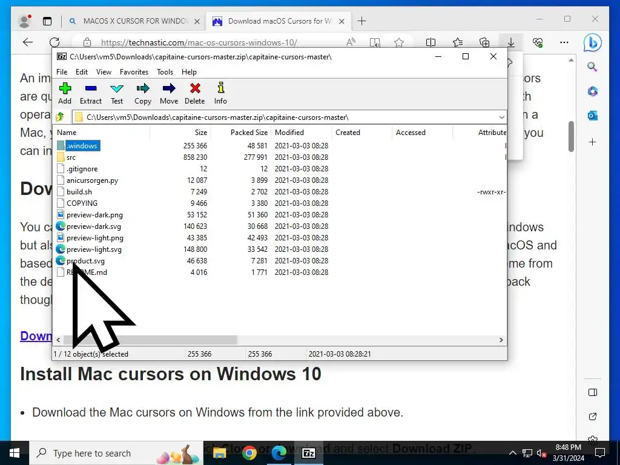Viewport: 620px width, 465px height.
Task: Click the Copy toolbar icon
Action: (x=143, y=93)
